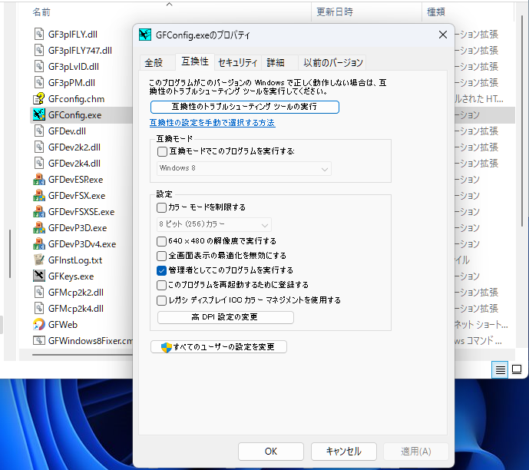Click GFWeb shortcut icon
The image size is (529, 470).
(39, 325)
